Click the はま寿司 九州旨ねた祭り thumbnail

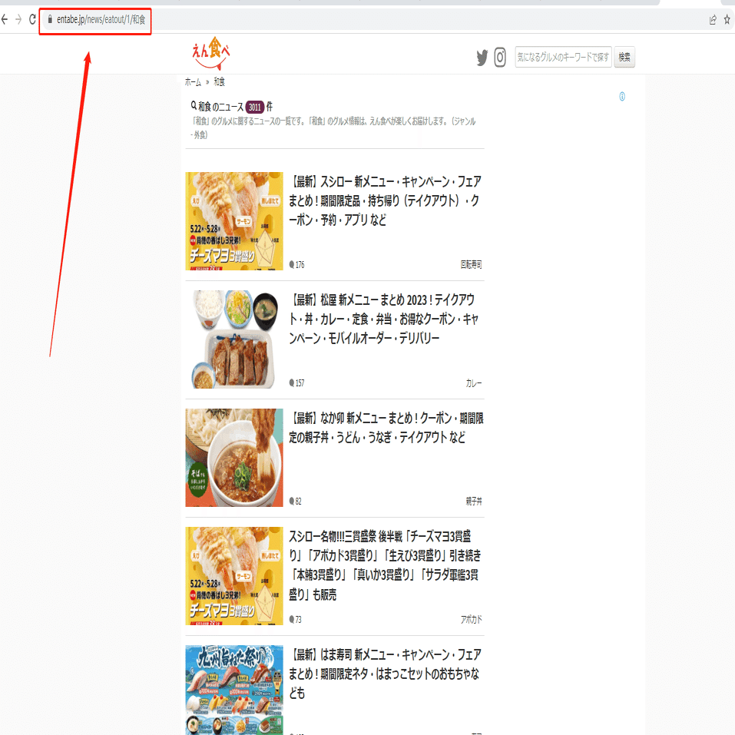tap(234, 690)
